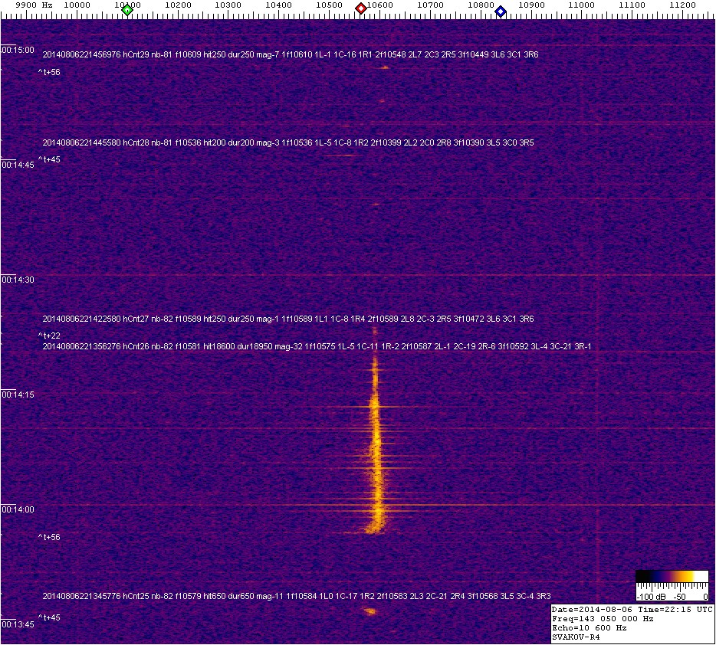Click the 00:14:00 time label
The width and height of the screenshot is (716, 645).
(18, 509)
